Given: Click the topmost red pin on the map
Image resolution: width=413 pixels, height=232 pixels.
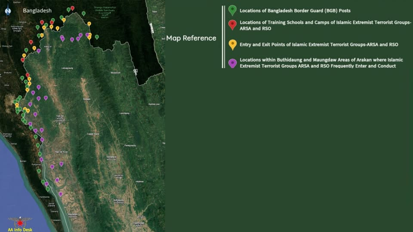Looking at the screenshot, I should coord(72,8).
